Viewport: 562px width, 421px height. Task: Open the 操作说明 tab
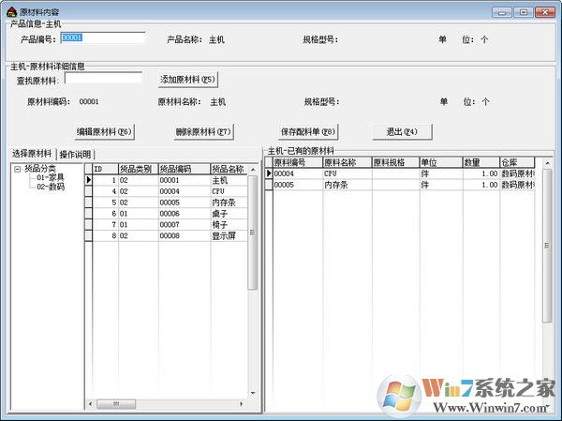75,155
